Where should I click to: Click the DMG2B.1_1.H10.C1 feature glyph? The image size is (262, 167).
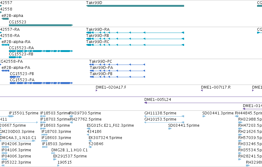click(x=53, y=153)
